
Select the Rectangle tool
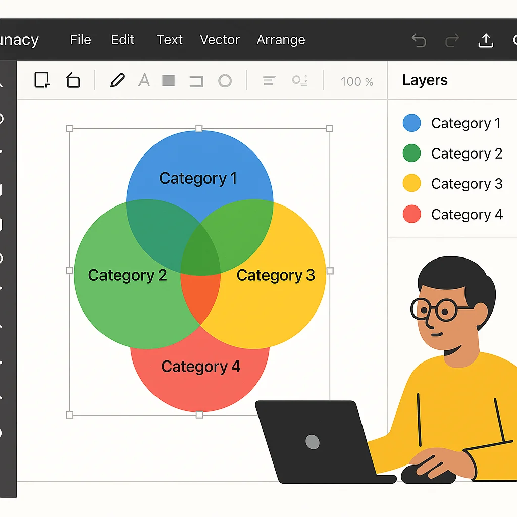click(x=168, y=80)
